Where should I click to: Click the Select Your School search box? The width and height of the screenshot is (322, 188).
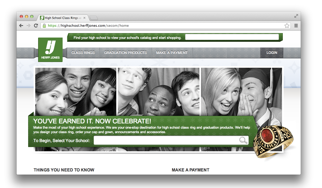171,140
